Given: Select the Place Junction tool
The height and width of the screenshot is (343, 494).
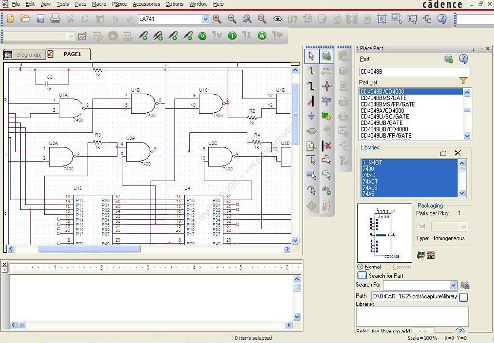Looking at the screenshot, I should 327,85.
